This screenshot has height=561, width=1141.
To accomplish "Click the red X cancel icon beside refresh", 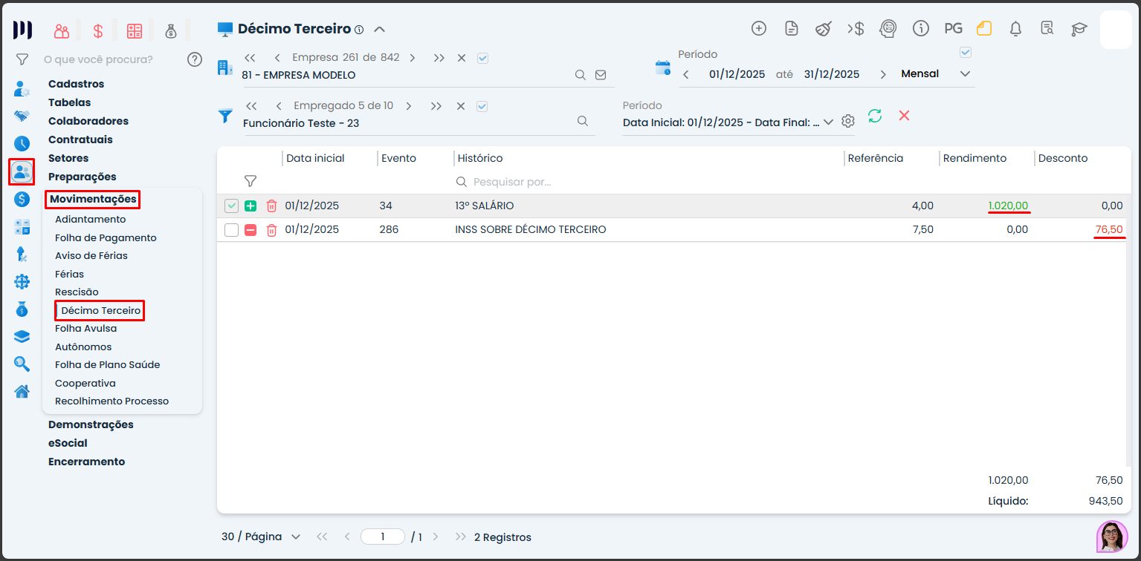I will point(904,116).
